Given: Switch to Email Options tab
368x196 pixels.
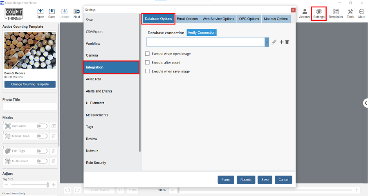Looking at the screenshot, I should (x=187, y=19).
